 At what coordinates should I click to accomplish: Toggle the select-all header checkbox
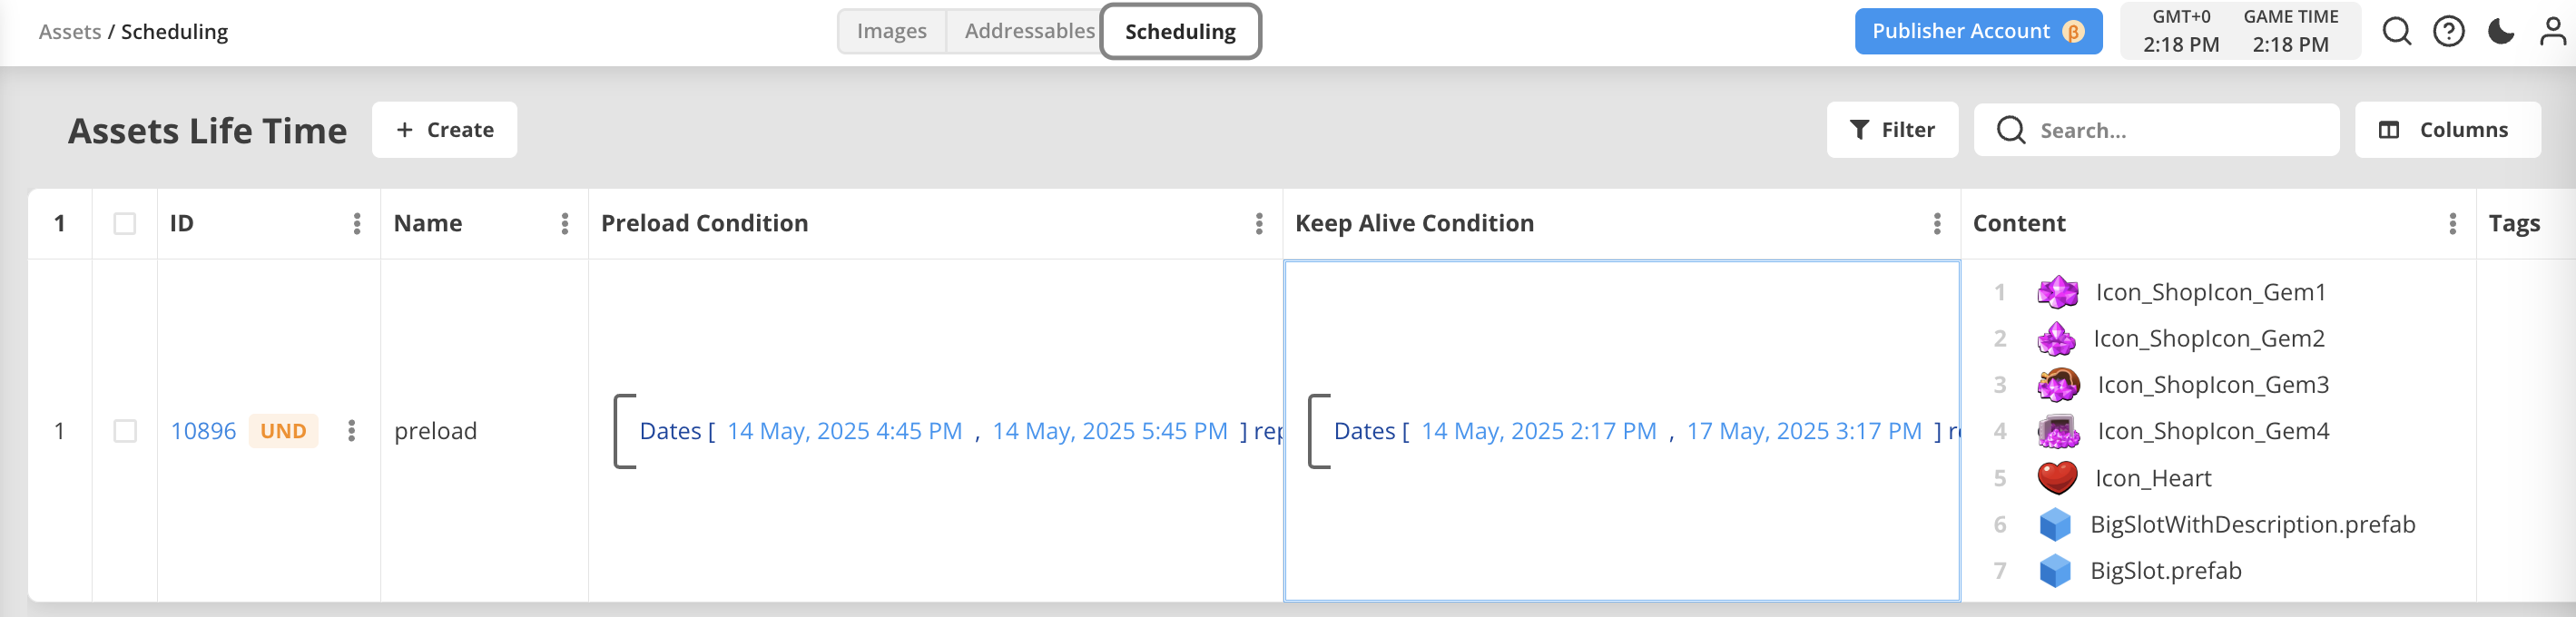pyautogui.click(x=125, y=223)
